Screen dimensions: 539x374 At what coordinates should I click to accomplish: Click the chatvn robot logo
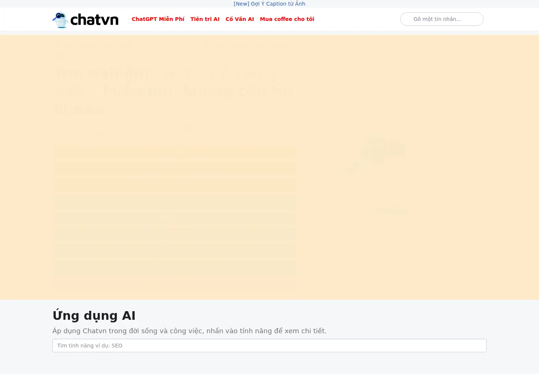point(85,19)
